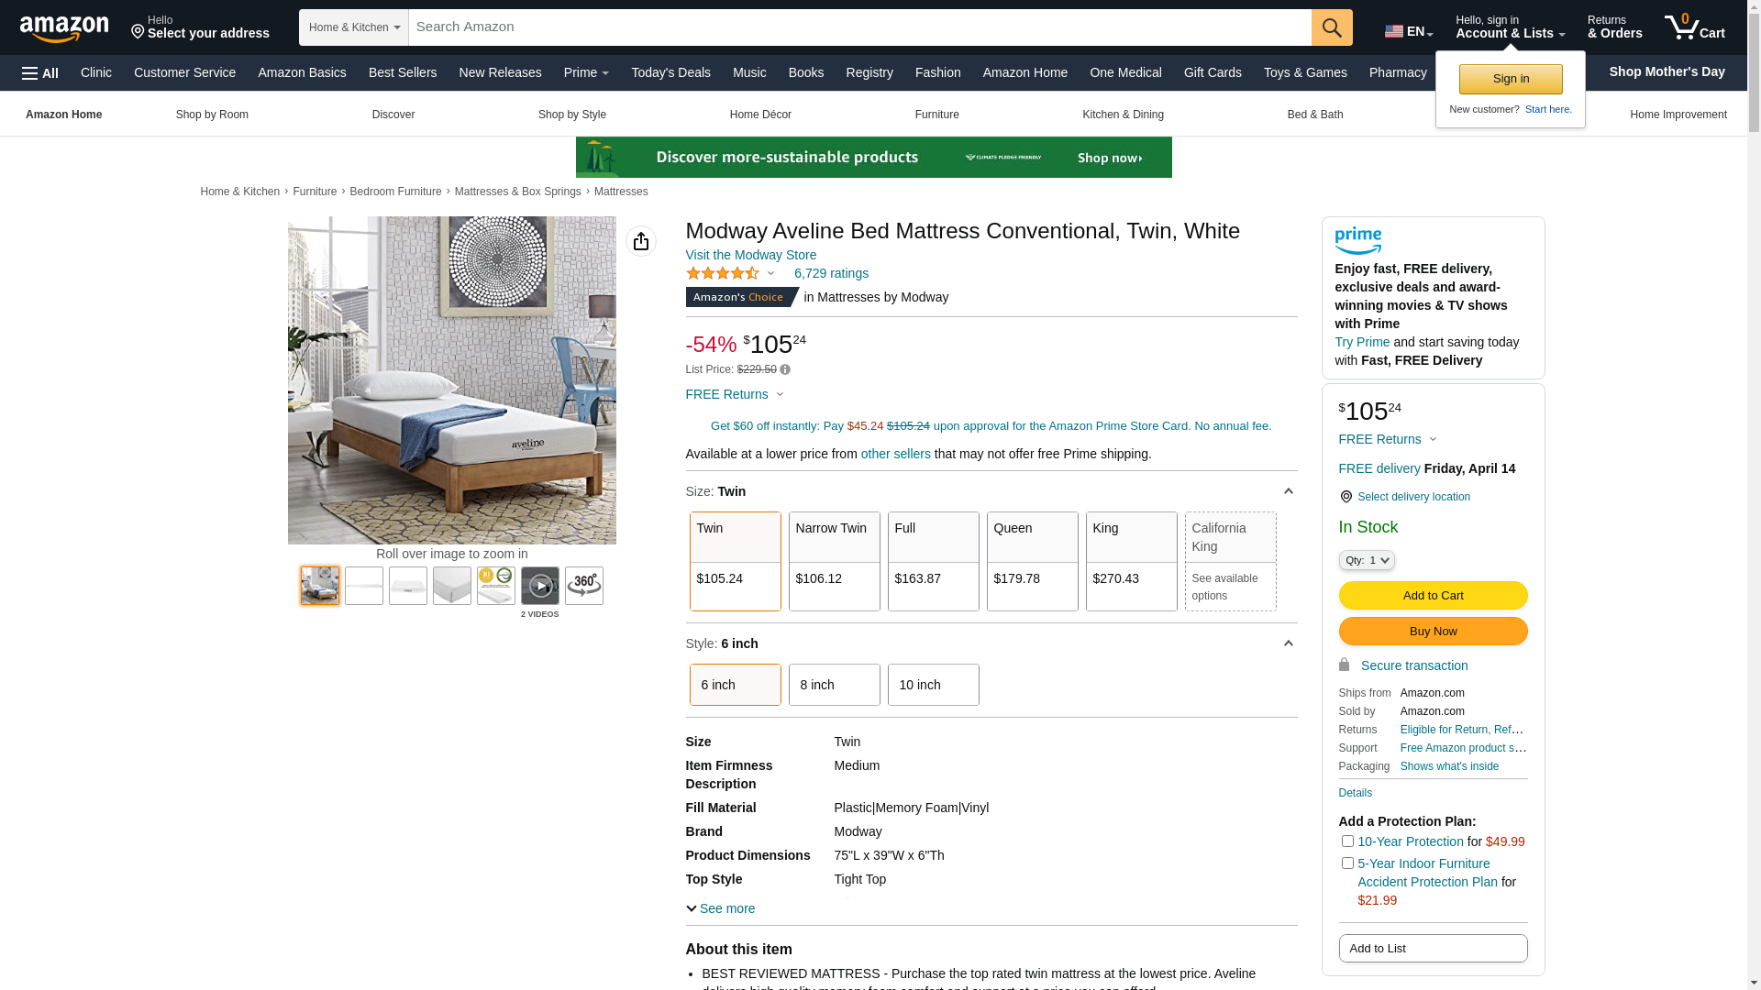Click the magnifying glass search button
This screenshot has height=990, width=1761.
click(x=1331, y=27)
